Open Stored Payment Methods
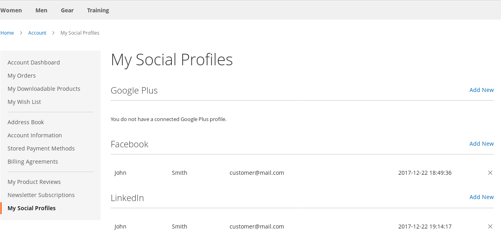This screenshot has width=501, height=250. coord(41,148)
